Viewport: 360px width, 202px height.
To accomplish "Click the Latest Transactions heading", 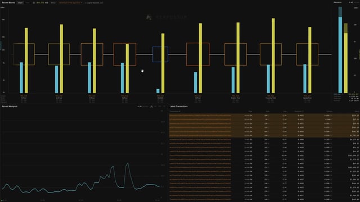I will (179, 107).
